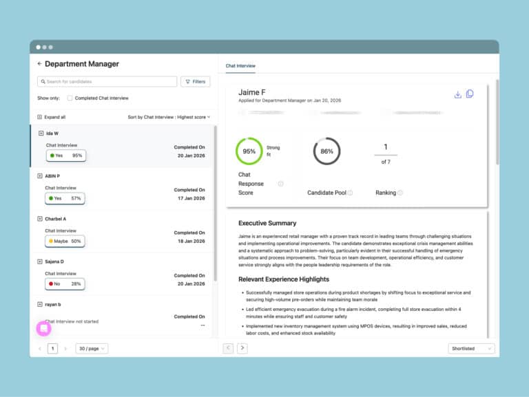Click the Chat interview not started text
Screen dimensions: 529x397
[72, 321]
